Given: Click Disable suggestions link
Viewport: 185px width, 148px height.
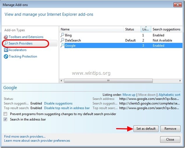Looking at the screenshot, I should coord(58,103).
